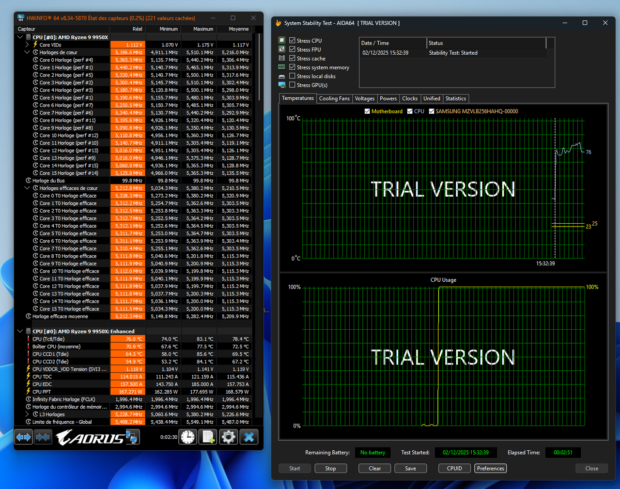Switch to the Voltages tab

point(365,99)
